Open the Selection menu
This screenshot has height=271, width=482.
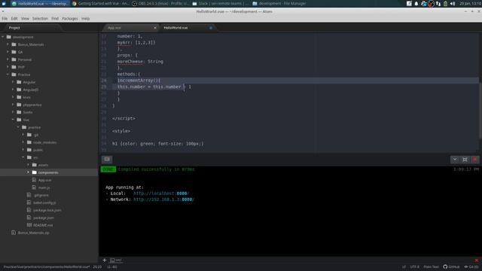(40, 19)
